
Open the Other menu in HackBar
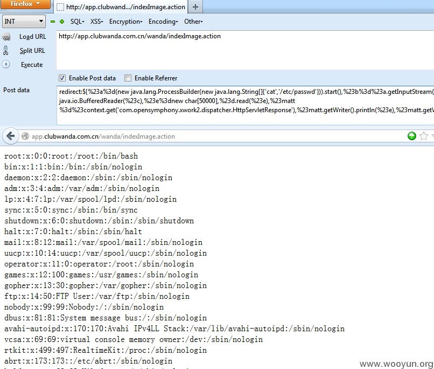pyautogui.click(x=193, y=22)
